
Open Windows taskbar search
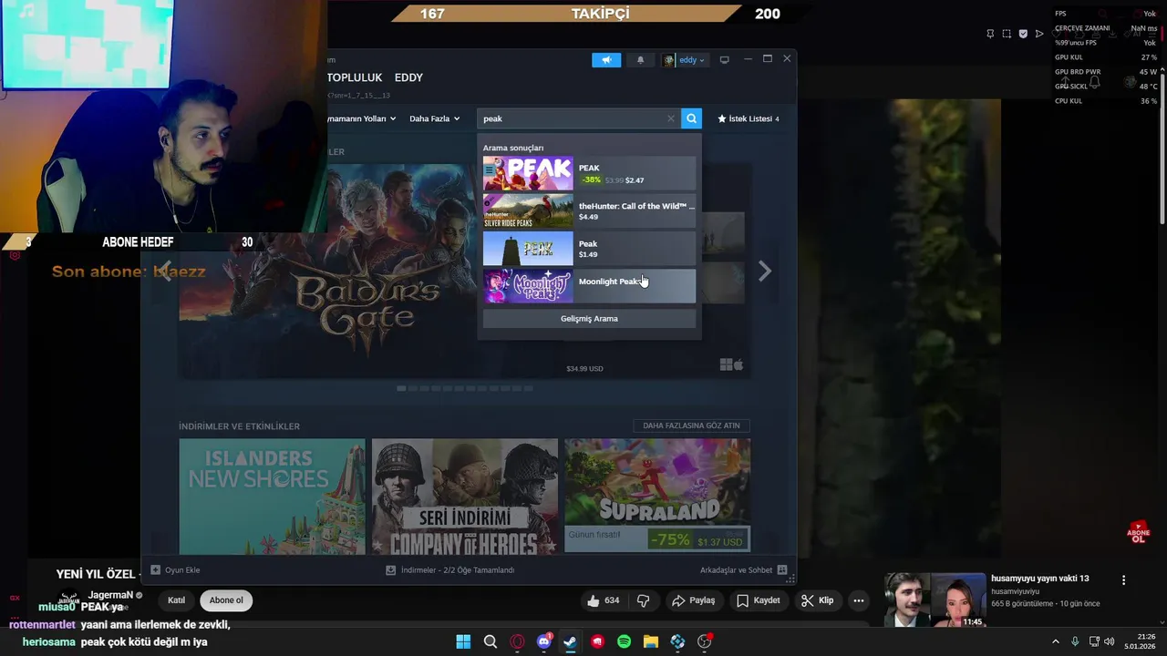[491, 641]
